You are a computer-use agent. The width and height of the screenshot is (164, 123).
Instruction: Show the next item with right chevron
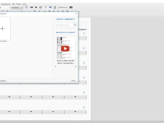click(x=76, y=67)
